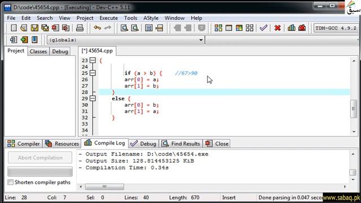Open the Edit menu
This screenshot has width=361, height=203.
26,18
